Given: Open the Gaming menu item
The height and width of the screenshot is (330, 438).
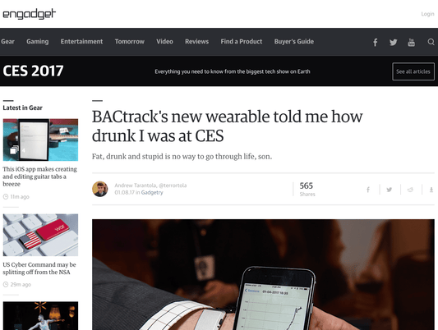Looking at the screenshot, I should [38, 42].
